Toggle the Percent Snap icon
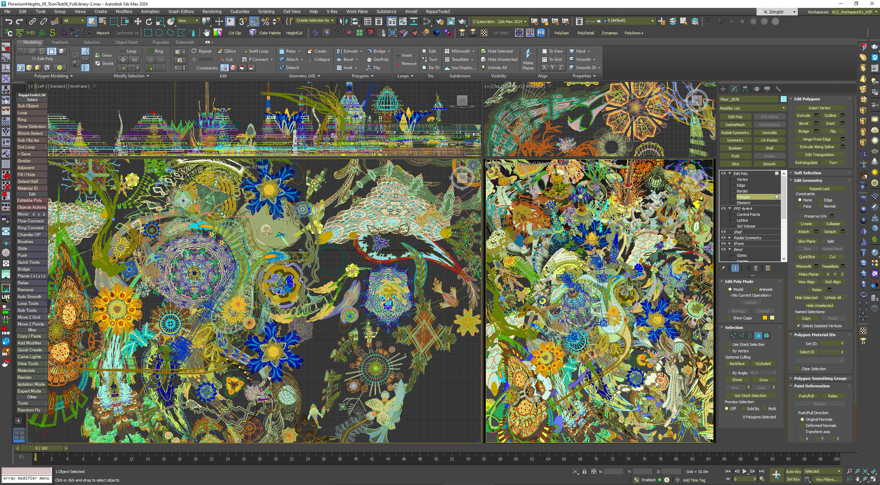Viewport: 880px width, 485px height. point(265,21)
